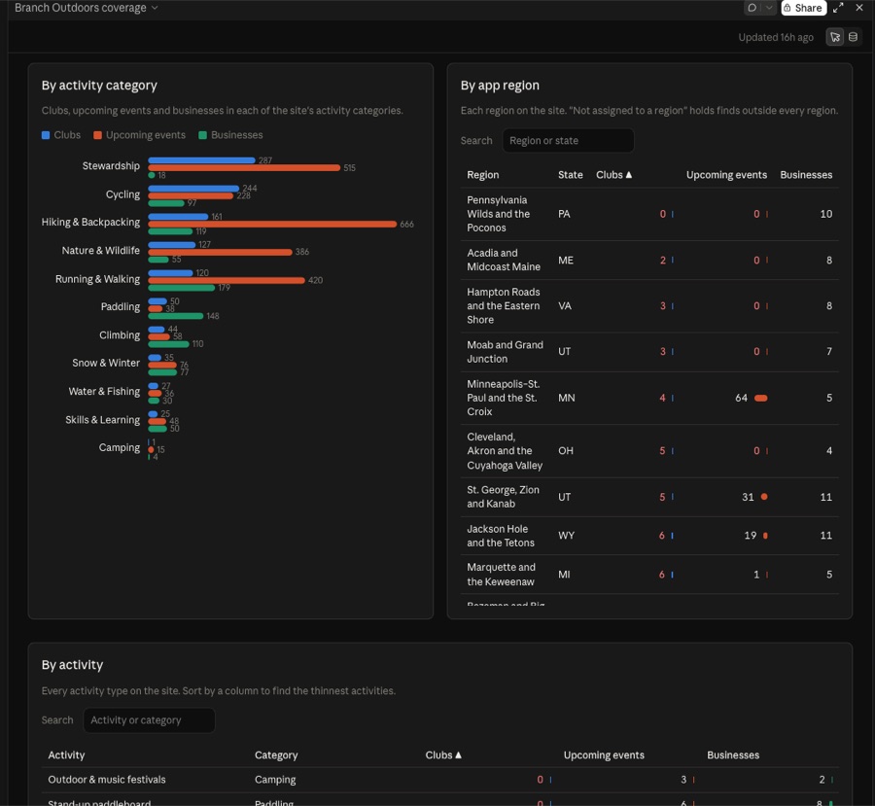Select Pennsylvania Wilds and the Poconos row
The height and width of the screenshot is (806, 875).
click(649, 214)
